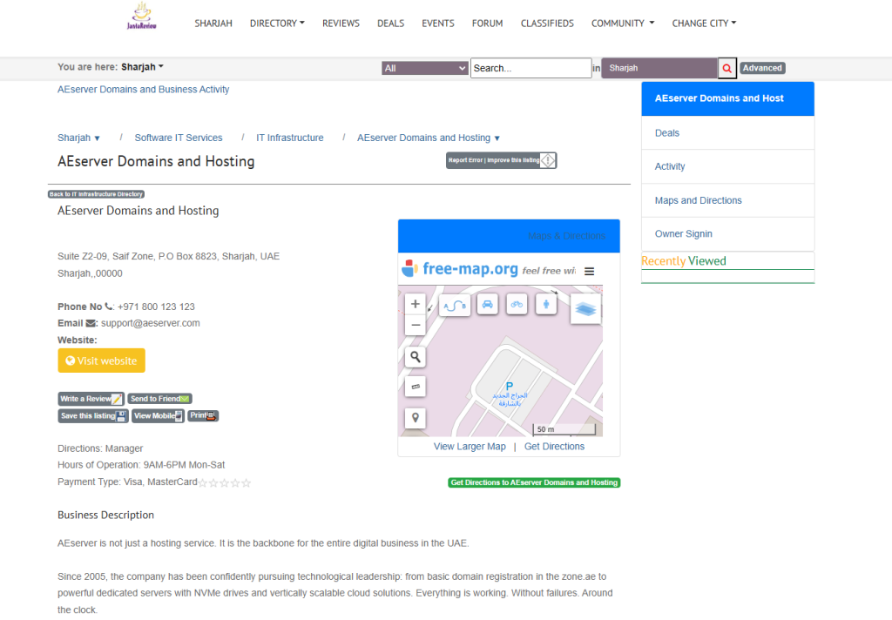Open DEALS in top navigation
The height and width of the screenshot is (620, 892).
coord(391,24)
